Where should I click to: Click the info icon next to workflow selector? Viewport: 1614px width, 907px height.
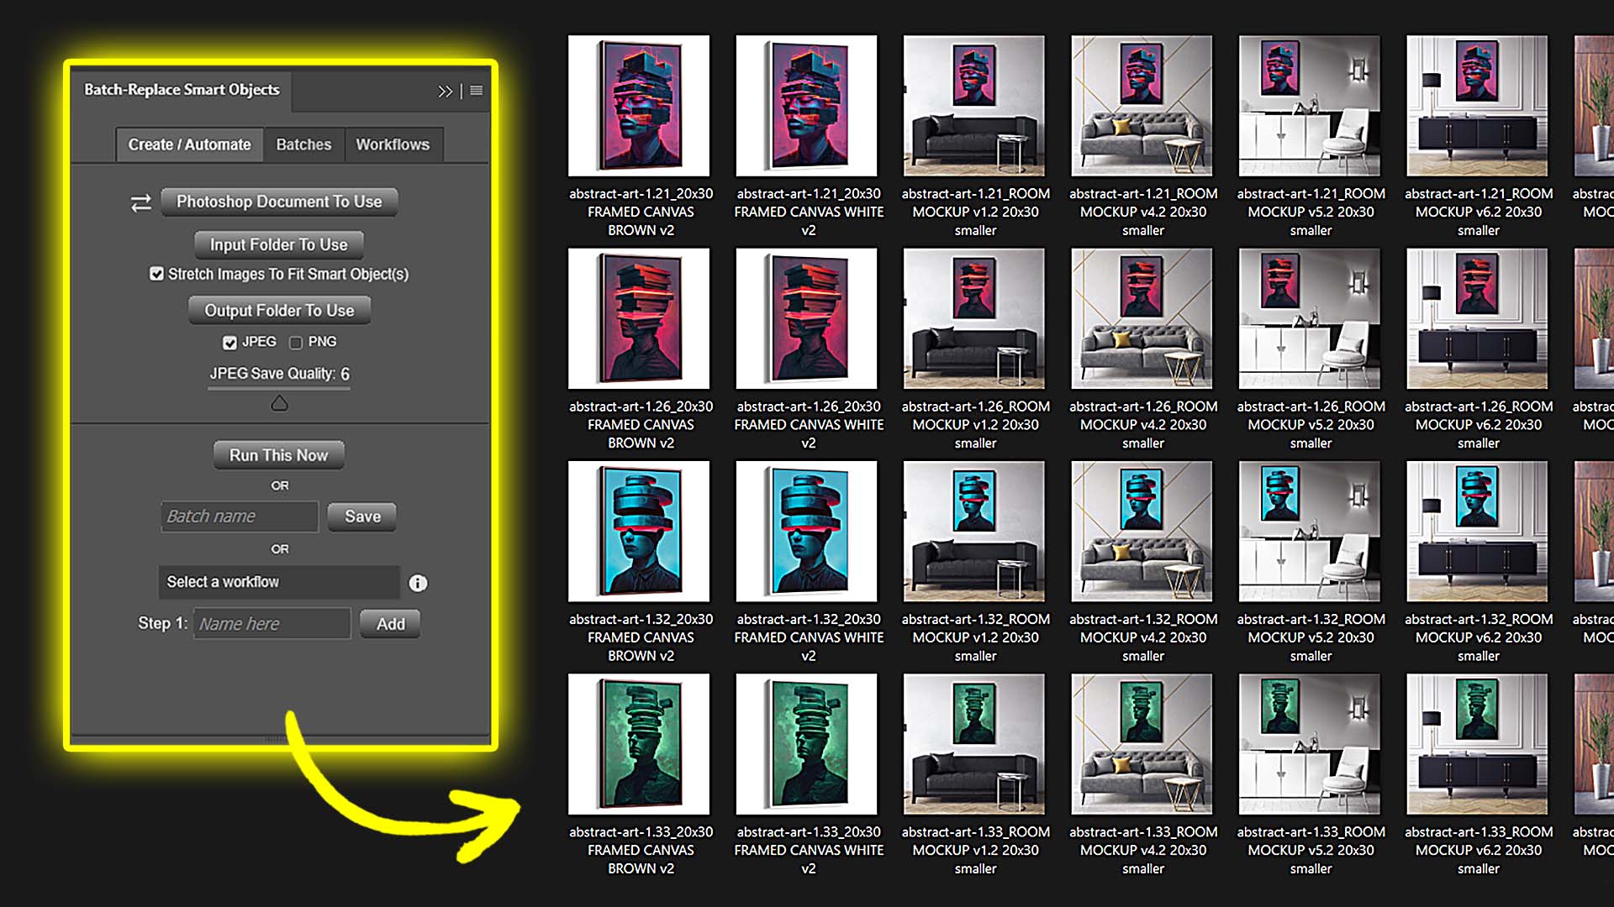pyautogui.click(x=418, y=582)
